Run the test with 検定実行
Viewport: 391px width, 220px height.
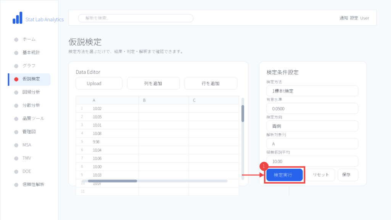pos(284,175)
